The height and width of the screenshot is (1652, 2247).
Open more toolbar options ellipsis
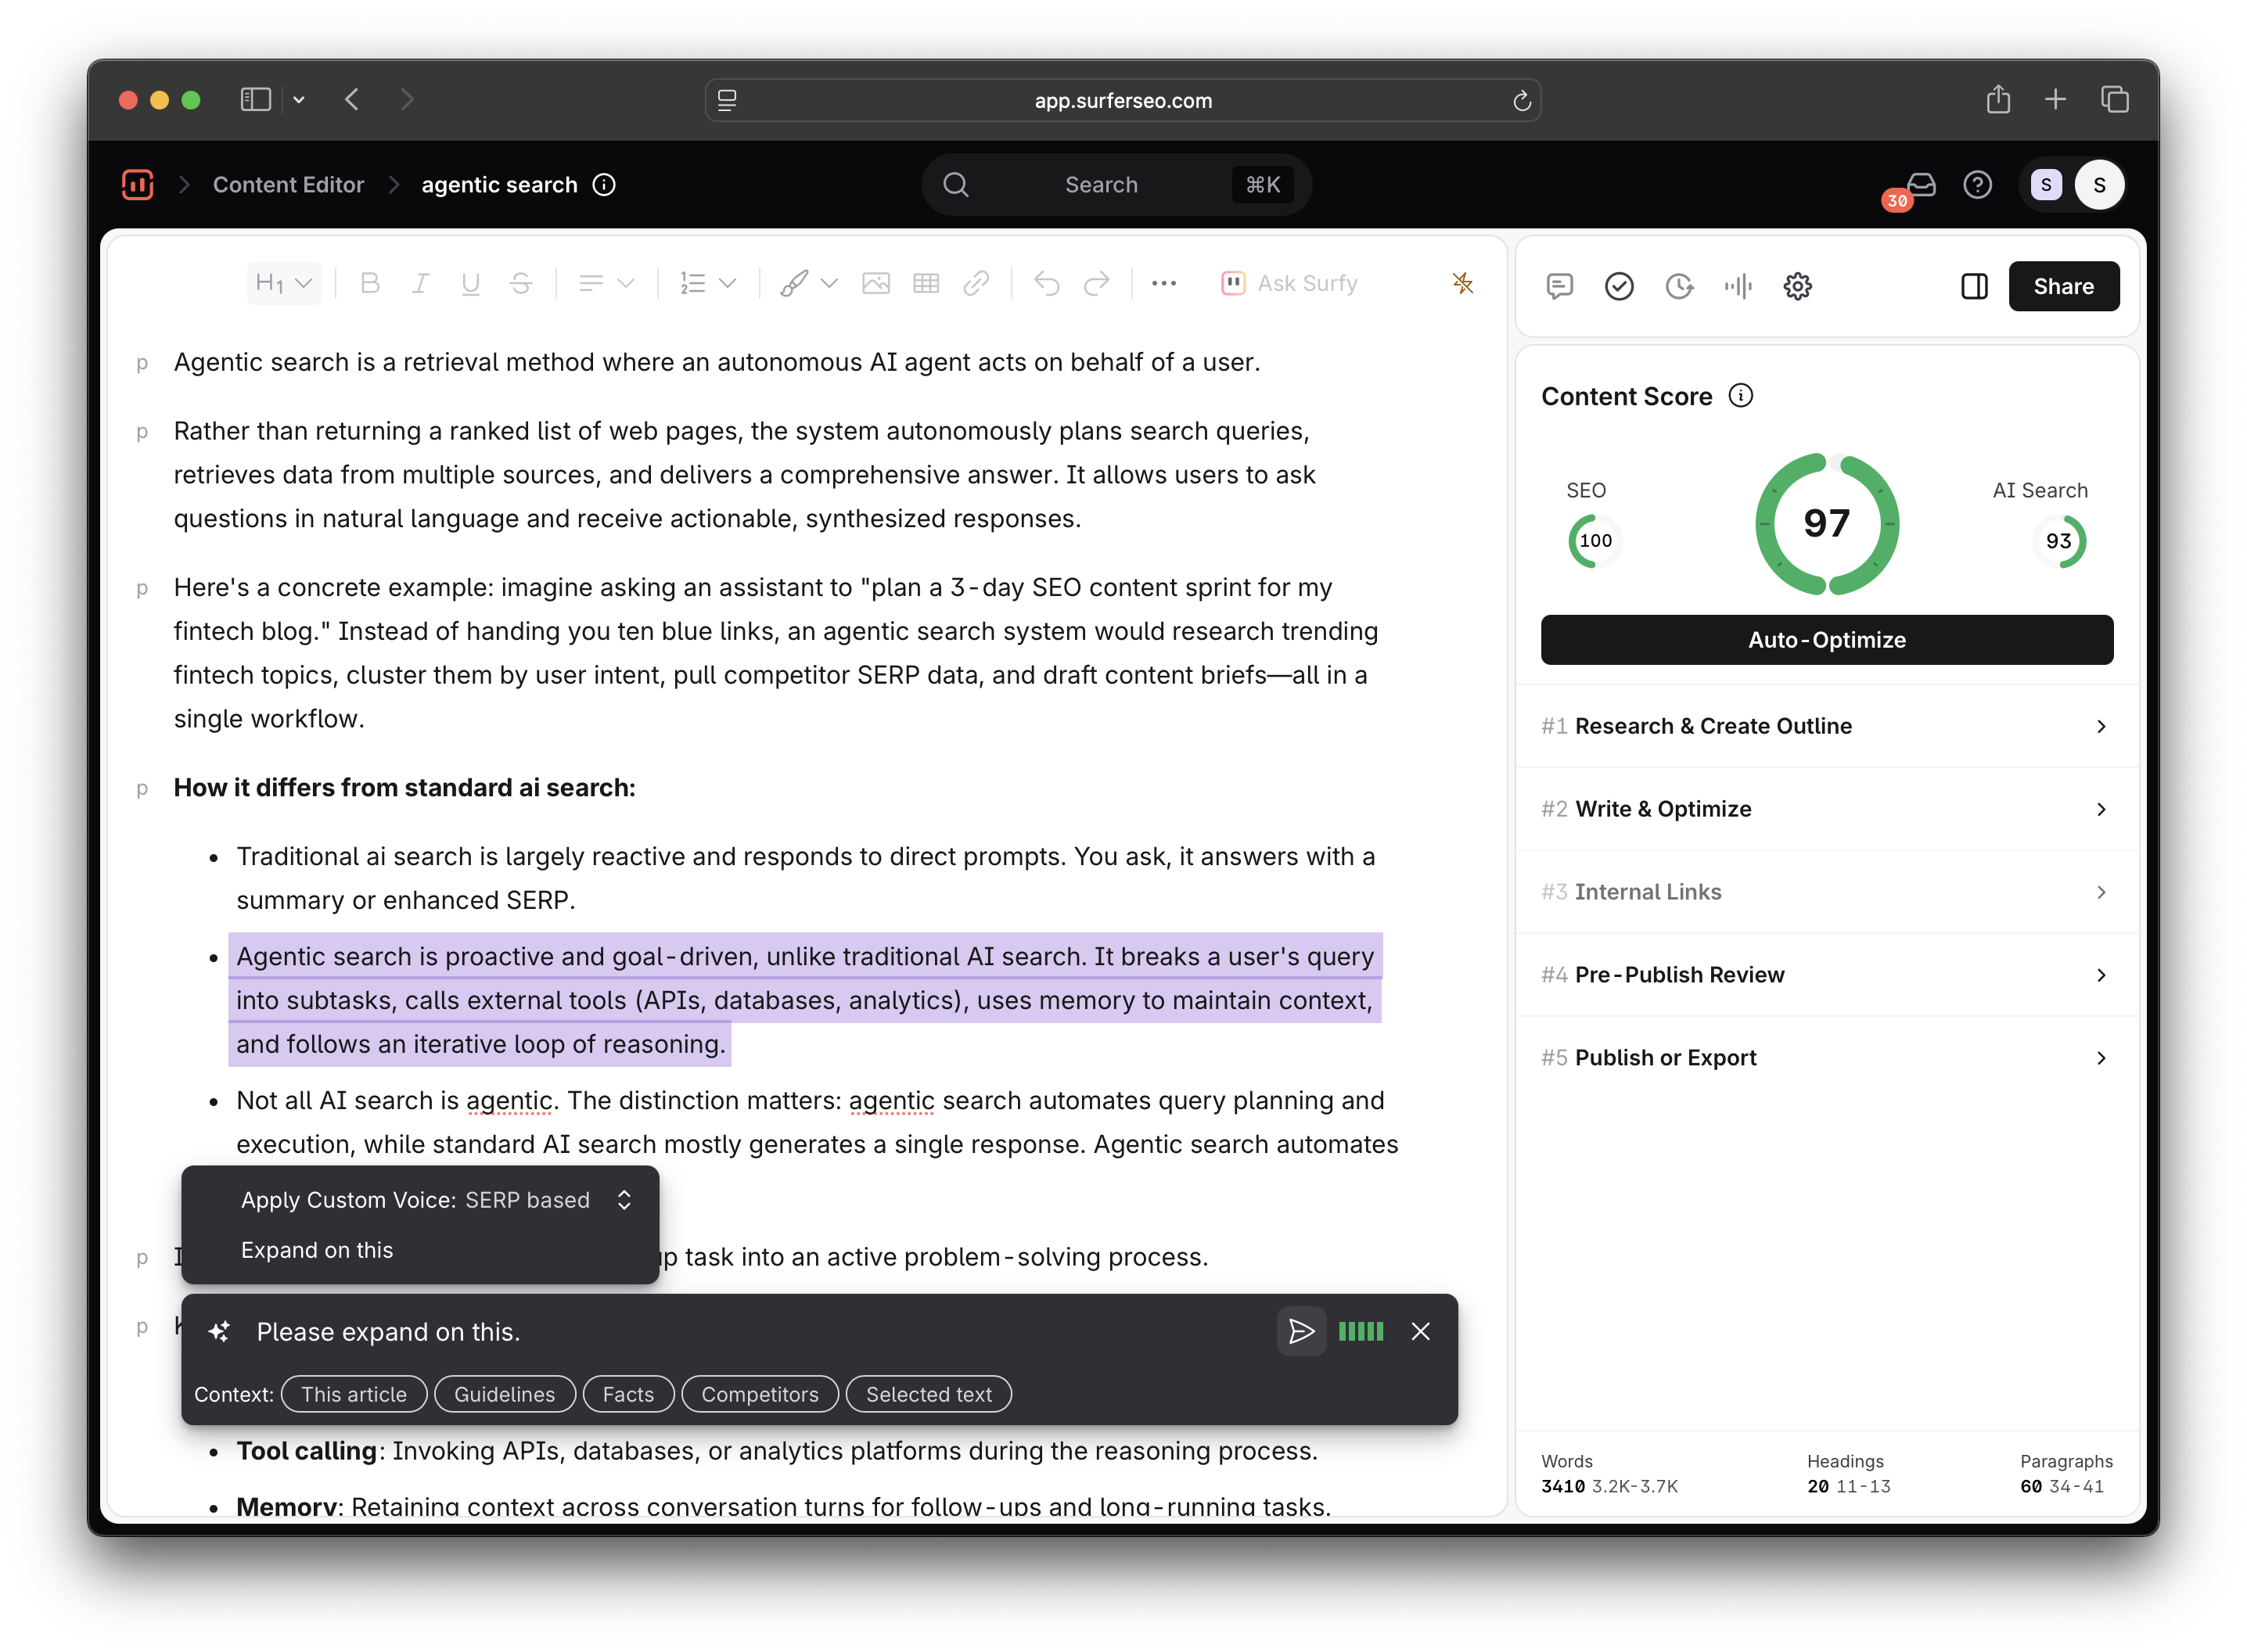coord(1164,283)
